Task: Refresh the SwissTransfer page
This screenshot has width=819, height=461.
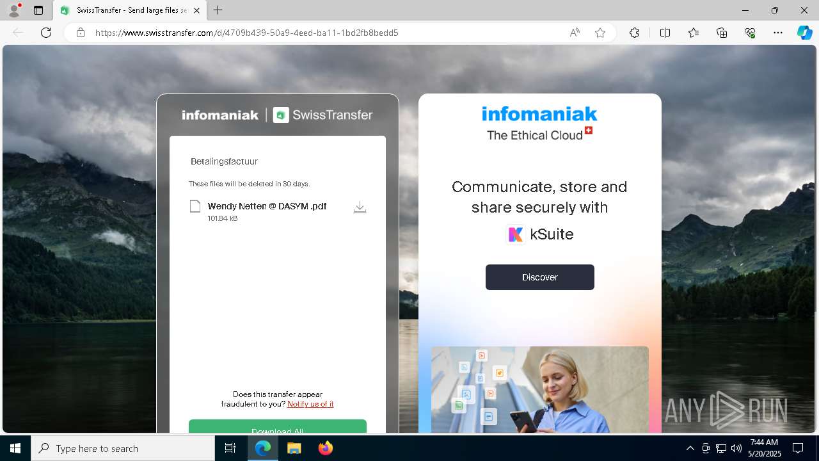Action: click(x=46, y=33)
